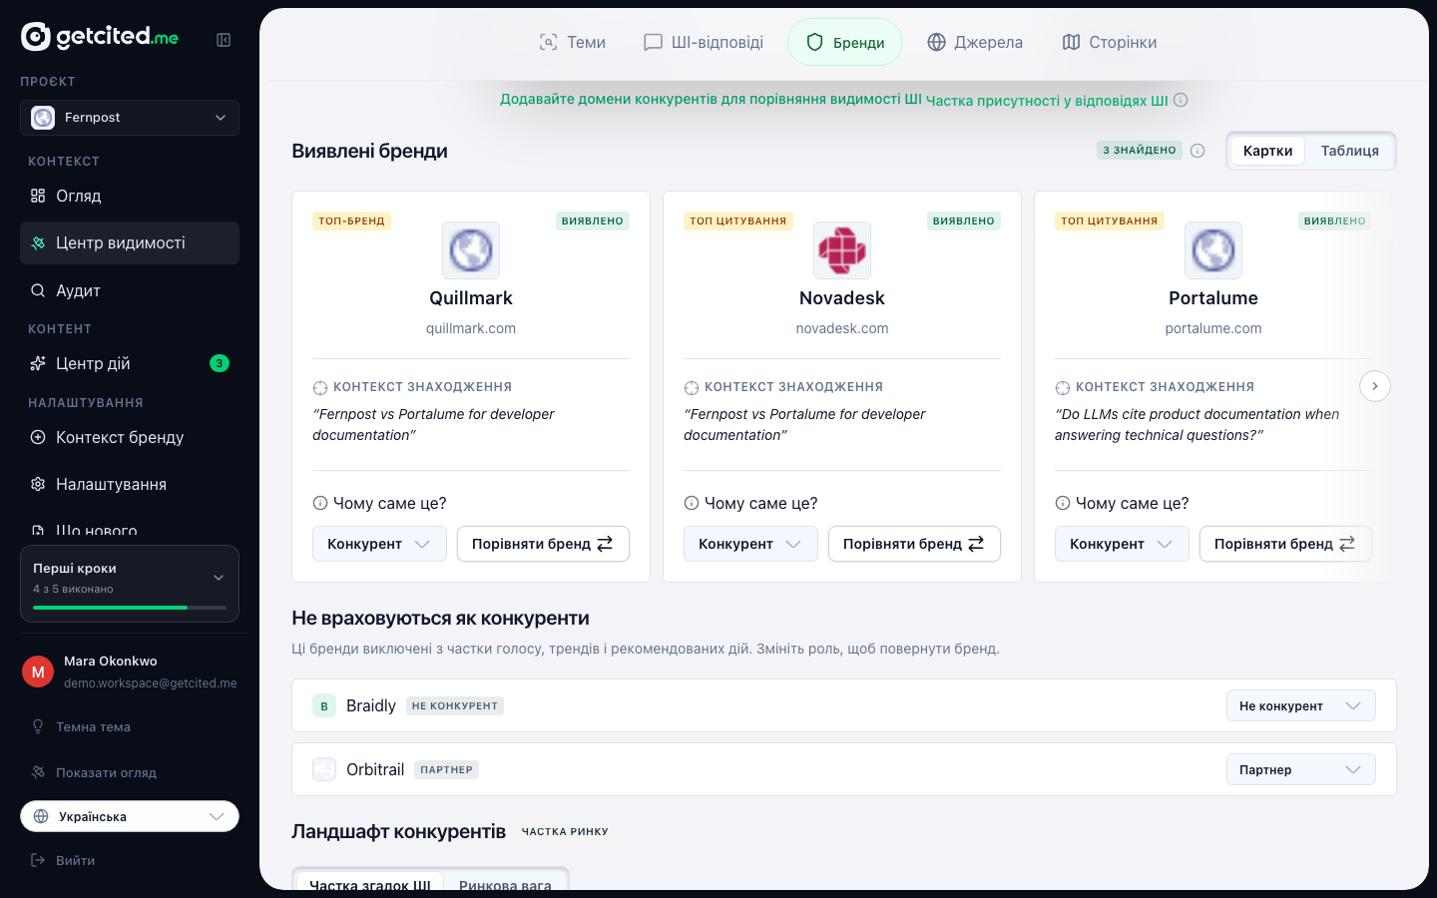This screenshot has width=1437, height=898.
Task: Click Чому саме це? on Novadesk card
Action: pyautogui.click(x=751, y=503)
